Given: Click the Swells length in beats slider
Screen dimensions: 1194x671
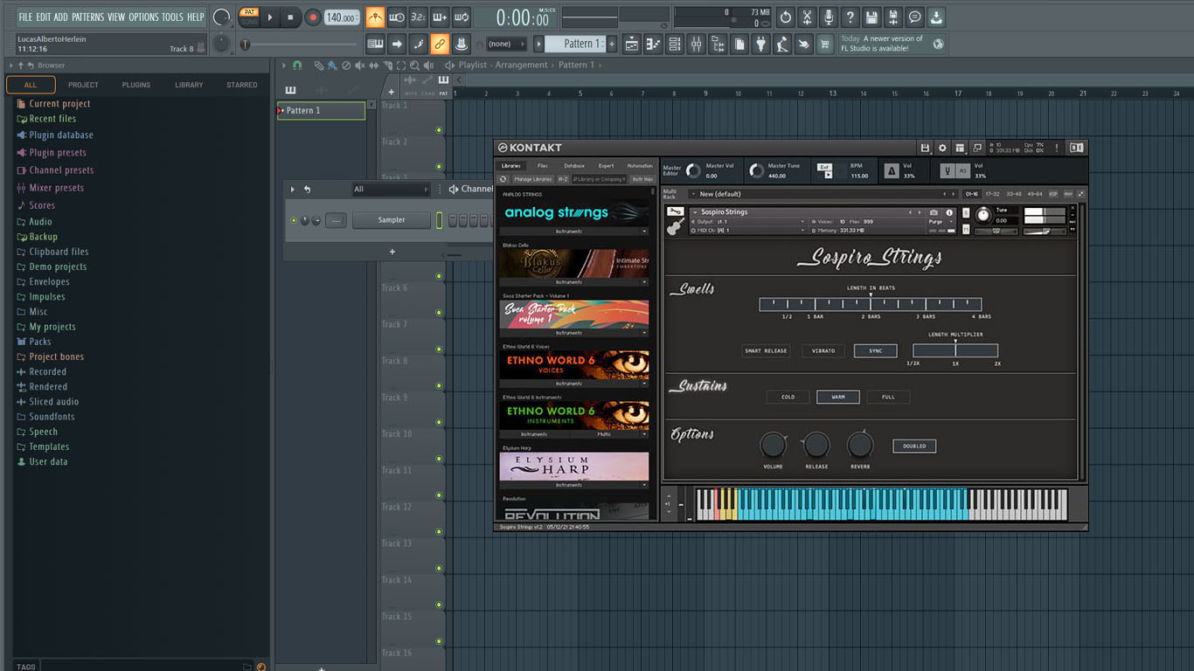Looking at the screenshot, I should 871,304.
